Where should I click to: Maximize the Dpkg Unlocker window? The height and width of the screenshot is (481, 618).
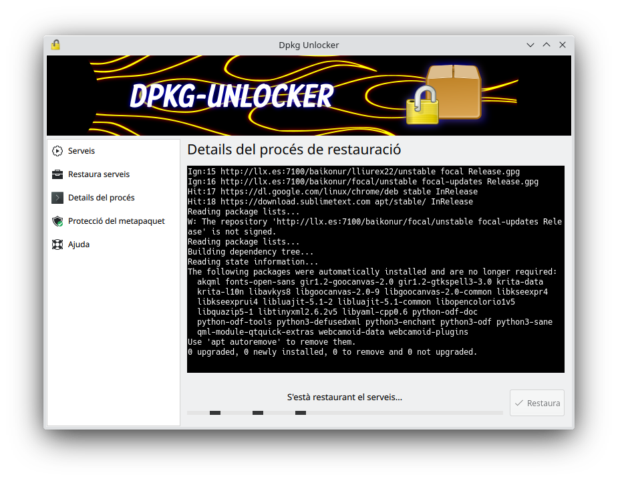547,45
